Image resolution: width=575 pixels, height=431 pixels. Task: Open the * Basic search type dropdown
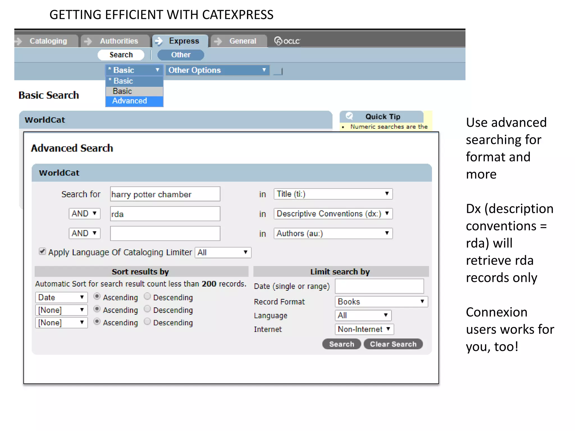(134, 70)
